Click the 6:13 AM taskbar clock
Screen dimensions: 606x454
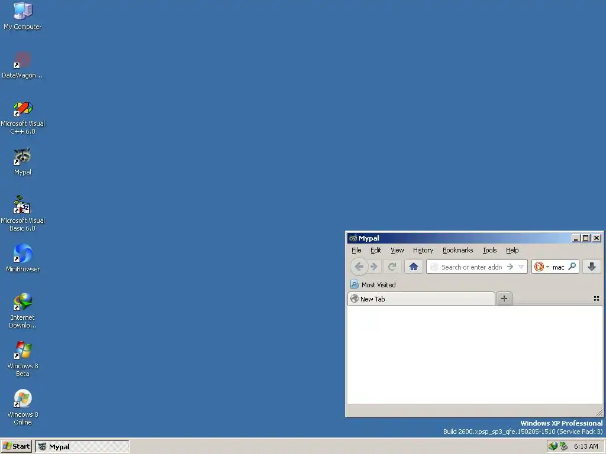point(586,446)
